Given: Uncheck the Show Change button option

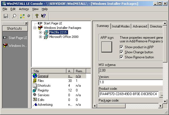Looking at the screenshot, I should coord(121,52).
